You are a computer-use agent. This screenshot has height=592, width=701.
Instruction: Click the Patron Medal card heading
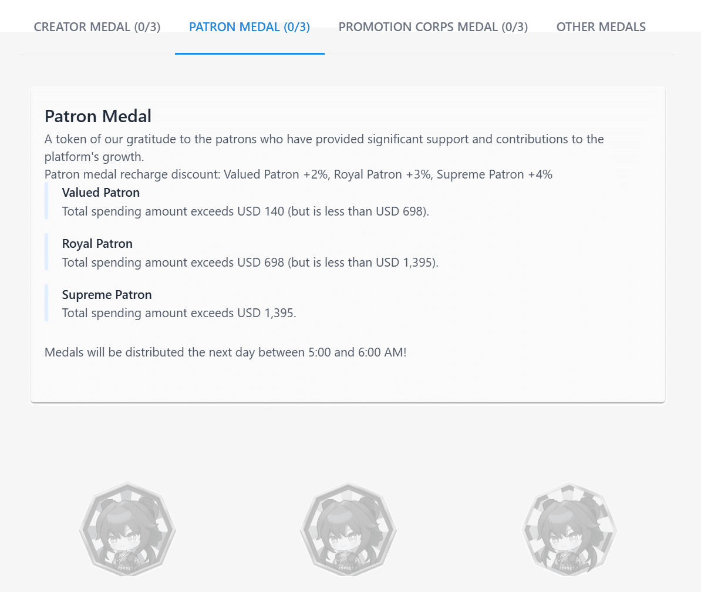point(98,116)
